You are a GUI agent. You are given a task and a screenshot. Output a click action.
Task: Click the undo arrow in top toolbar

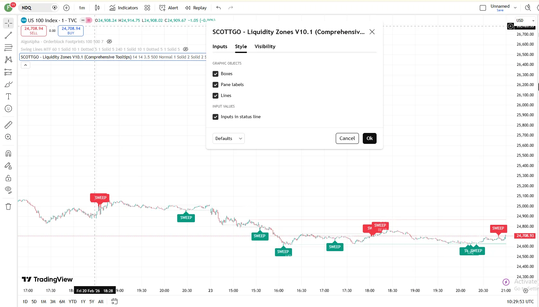219,8
